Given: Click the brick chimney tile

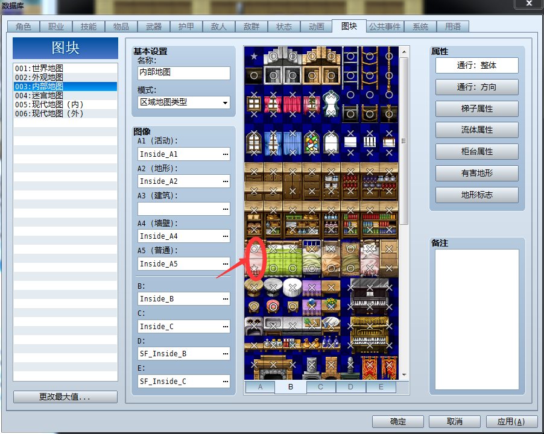Looking at the screenshot, I should [331, 369].
